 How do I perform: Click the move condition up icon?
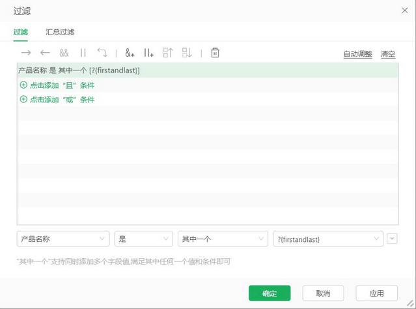tap(168, 53)
